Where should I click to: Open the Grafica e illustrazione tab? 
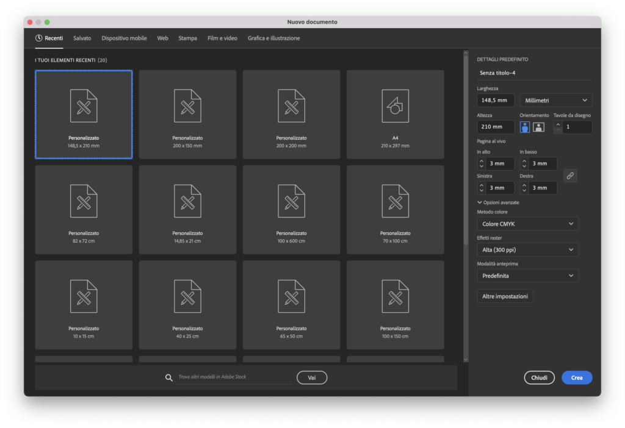tap(274, 38)
